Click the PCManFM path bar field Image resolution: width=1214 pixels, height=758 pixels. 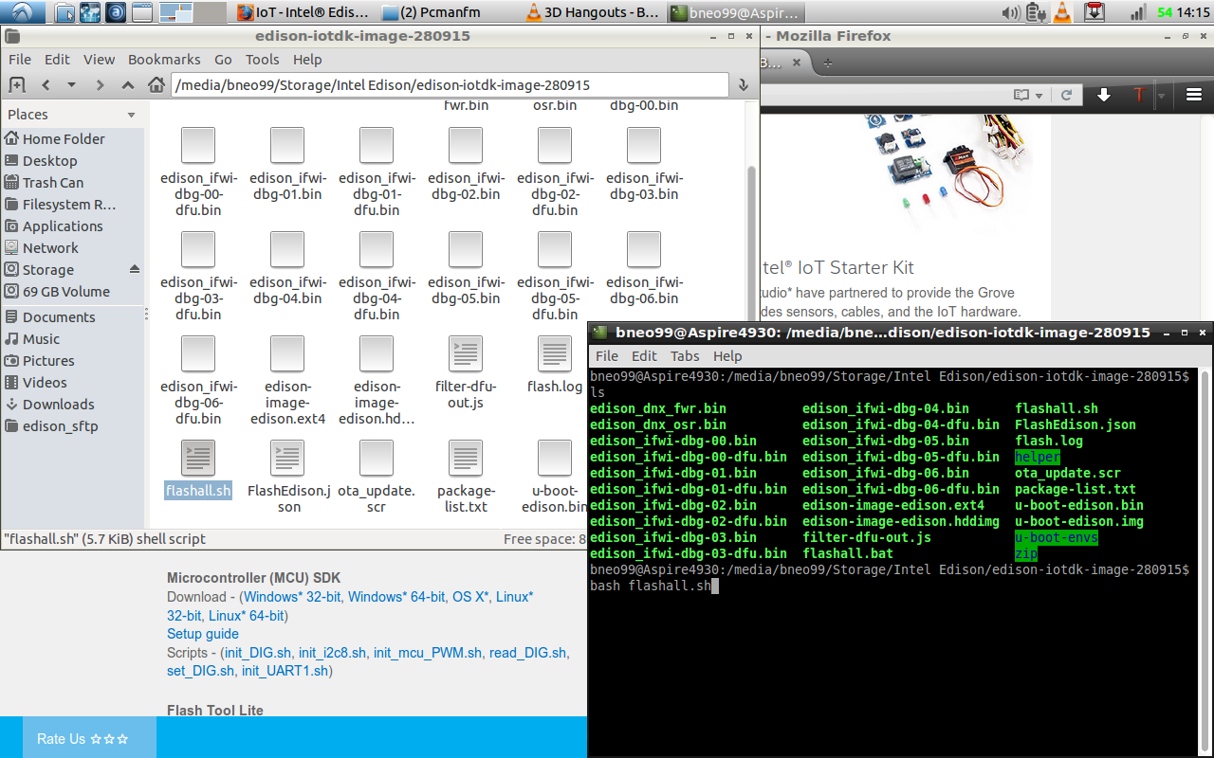pyautogui.click(x=450, y=85)
